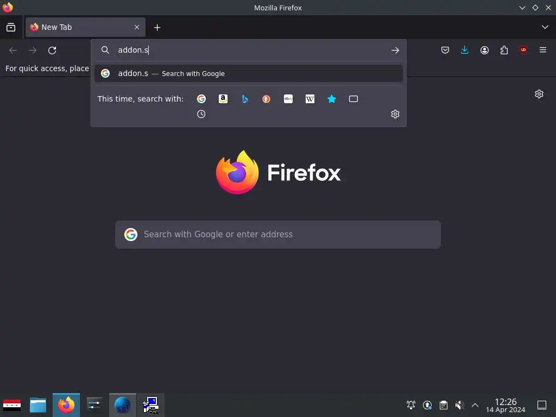Search this time with DuckDuckGo
556x417 pixels.
point(266,99)
